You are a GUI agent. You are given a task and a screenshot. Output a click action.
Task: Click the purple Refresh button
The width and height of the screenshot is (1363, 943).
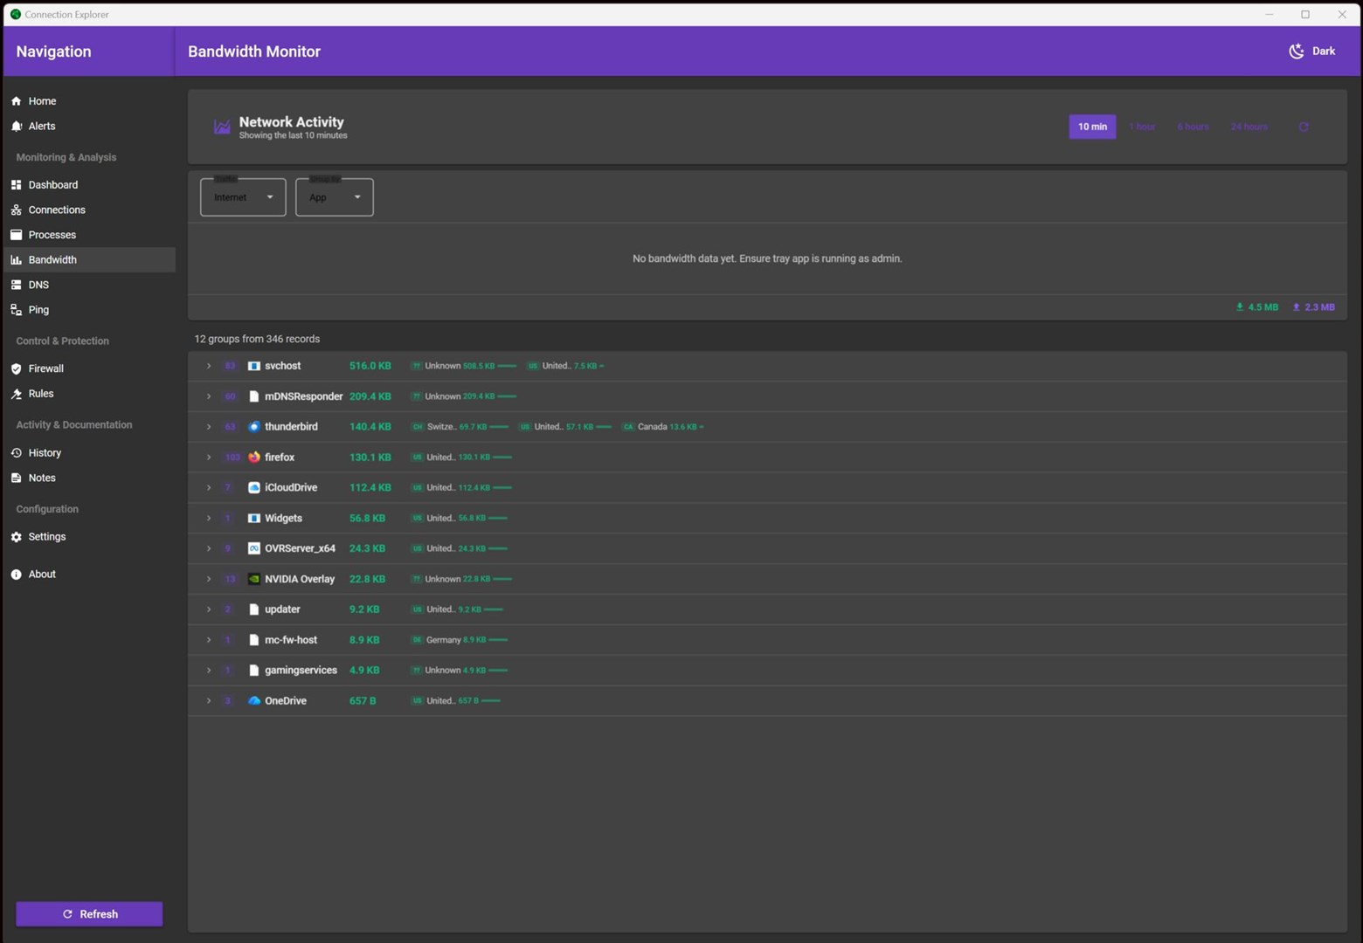click(89, 914)
